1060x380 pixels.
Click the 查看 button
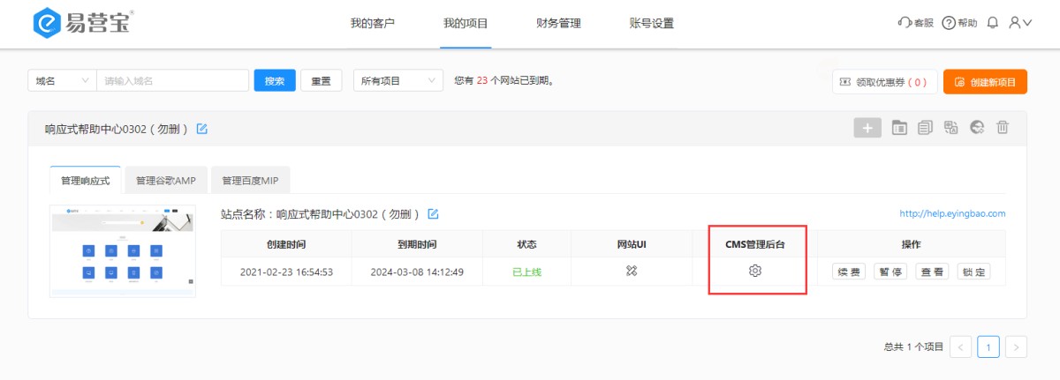coord(932,272)
